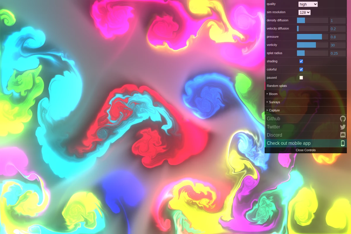The width and height of the screenshot is (351, 234).
Task: Enable the paused checkbox
Action: [301, 78]
